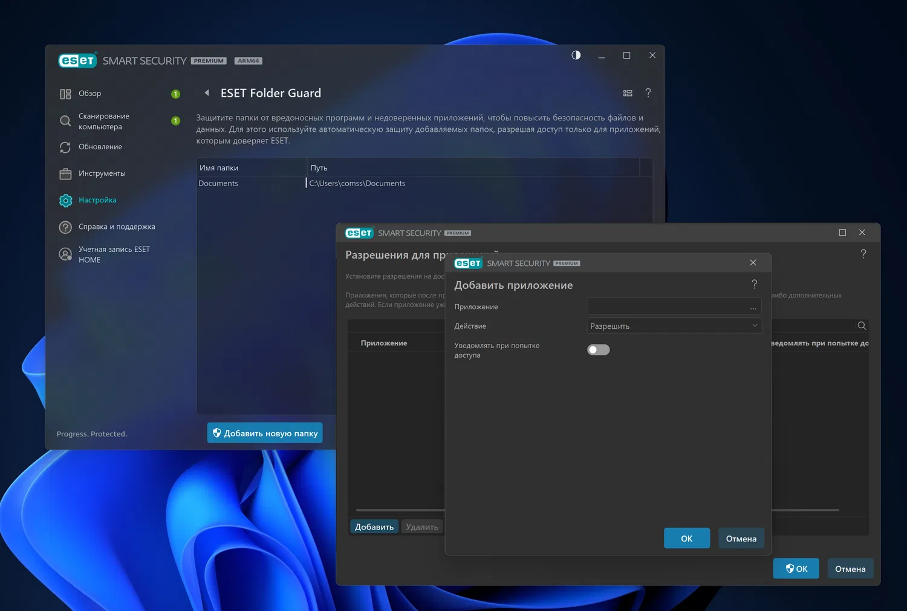Maximize the permissions window
Image resolution: width=907 pixels, height=611 pixels.
click(x=842, y=233)
